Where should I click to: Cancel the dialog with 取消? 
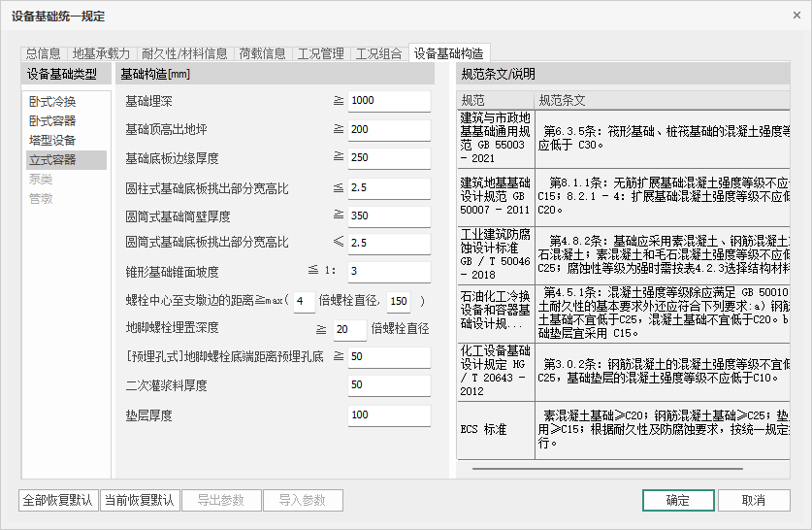point(753,501)
